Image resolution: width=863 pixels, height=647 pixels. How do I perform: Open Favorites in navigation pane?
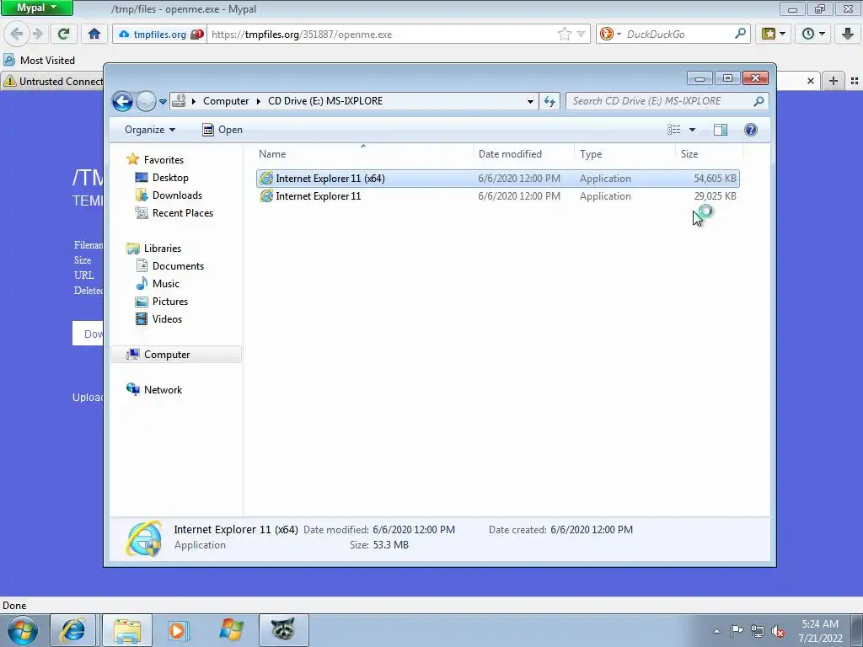coord(163,159)
